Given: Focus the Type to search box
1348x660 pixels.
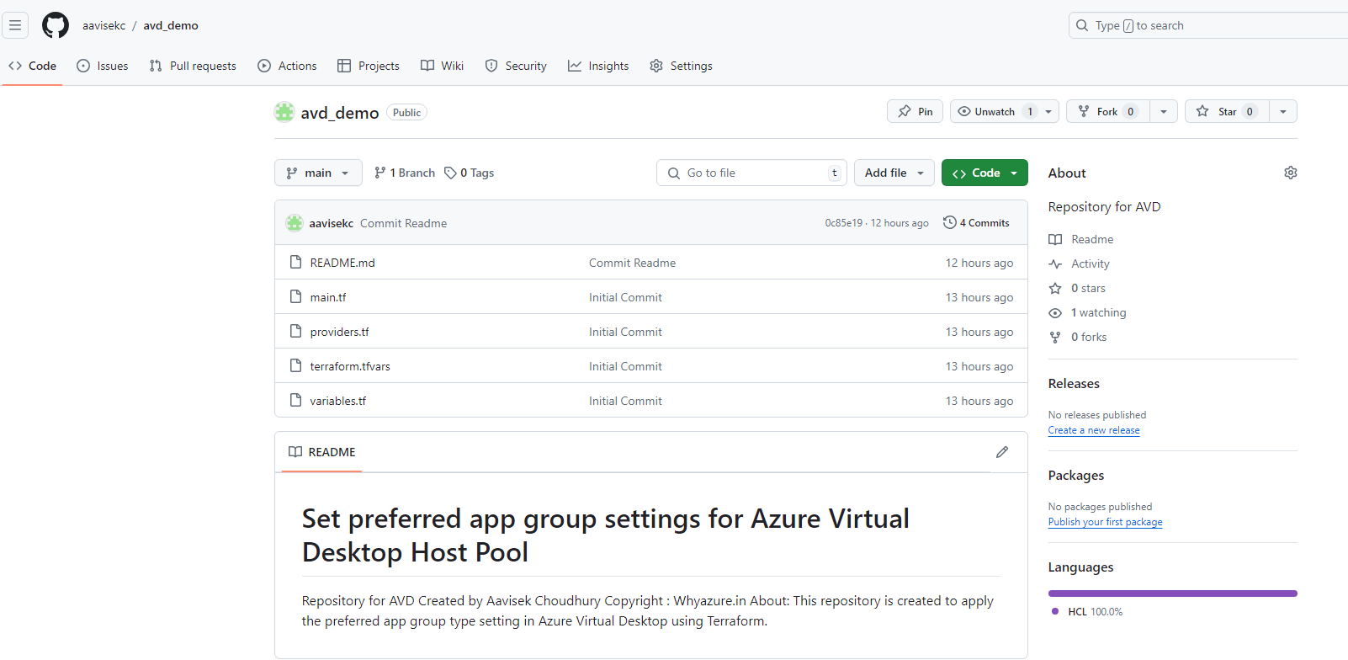Looking at the screenshot, I should pyautogui.click(x=1208, y=25).
